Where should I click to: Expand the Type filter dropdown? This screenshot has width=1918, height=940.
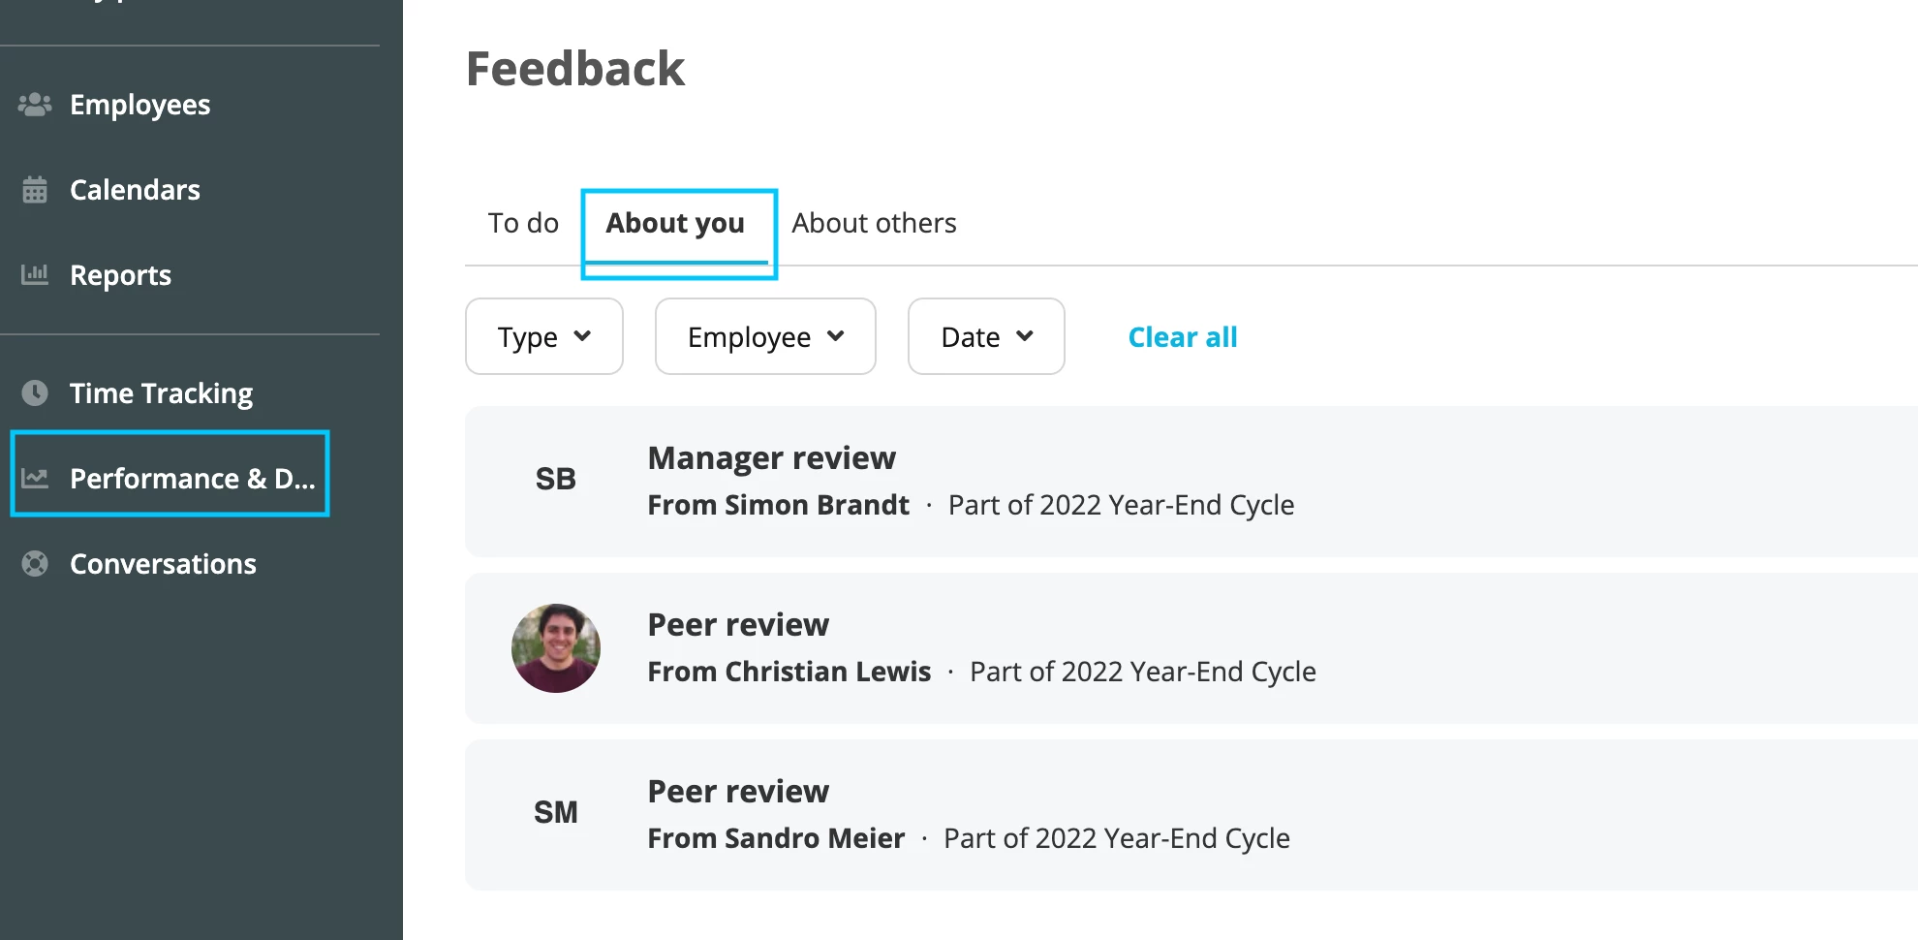click(544, 336)
